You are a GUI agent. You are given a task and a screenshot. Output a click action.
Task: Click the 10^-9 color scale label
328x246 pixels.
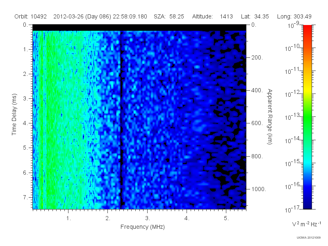294,25
